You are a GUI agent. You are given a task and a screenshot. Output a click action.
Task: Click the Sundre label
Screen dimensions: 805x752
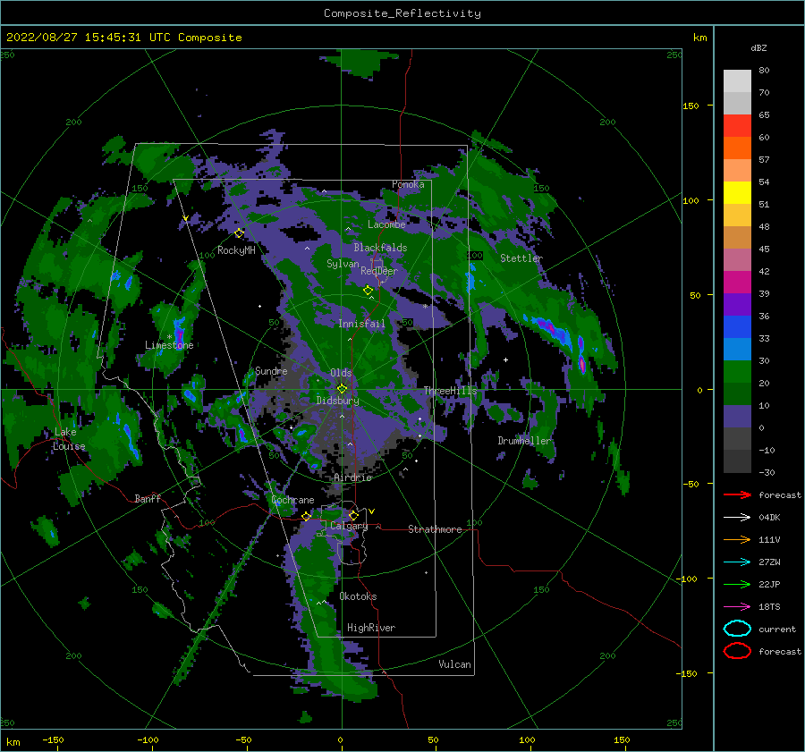[271, 371]
